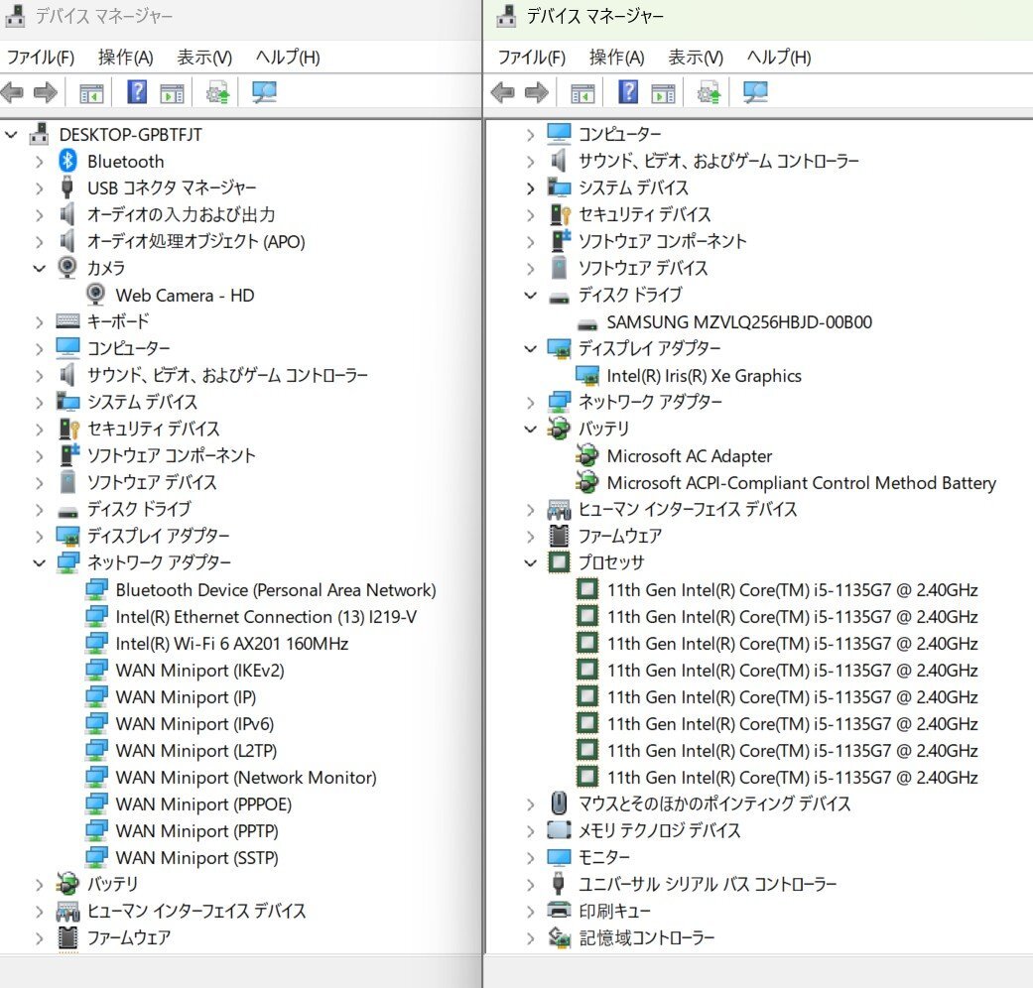The width and height of the screenshot is (1033, 988).
Task: Select オーディオ処理オブジェクト (APO) category
Action: [196, 241]
